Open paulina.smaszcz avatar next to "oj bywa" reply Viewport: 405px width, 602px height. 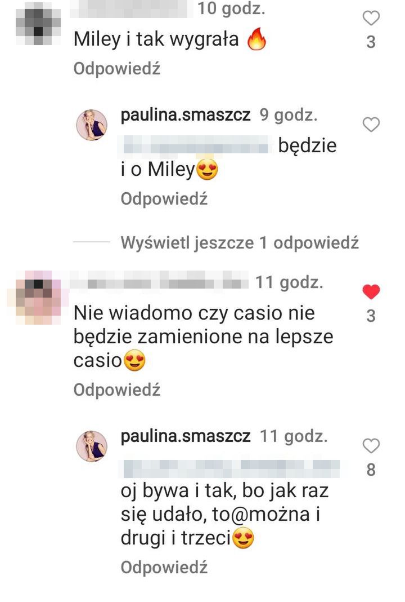pos(92,446)
